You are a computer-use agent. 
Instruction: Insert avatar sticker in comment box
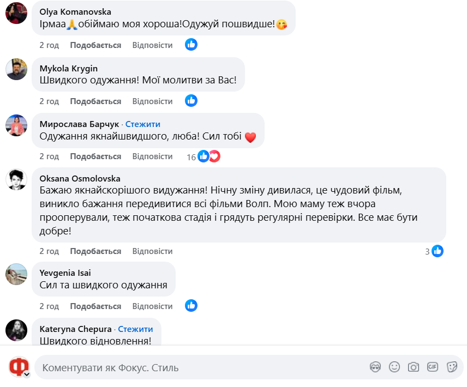pyautogui.click(x=375, y=367)
